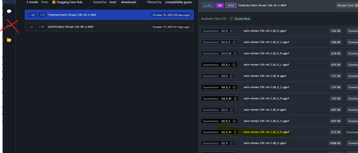Open My Models folder icon in sidebar
358x153 pixels.
(x=9, y=40)
